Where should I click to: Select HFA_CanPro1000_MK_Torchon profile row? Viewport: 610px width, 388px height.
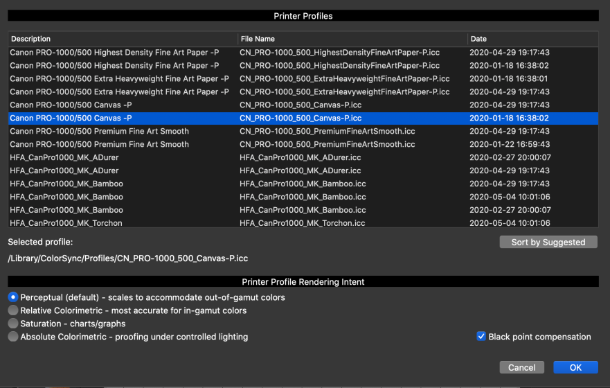[303, 222]
